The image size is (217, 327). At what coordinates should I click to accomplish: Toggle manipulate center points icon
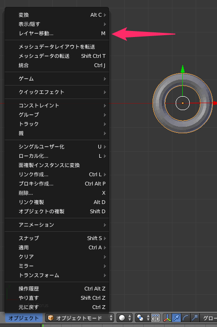[x=155, y=318]
